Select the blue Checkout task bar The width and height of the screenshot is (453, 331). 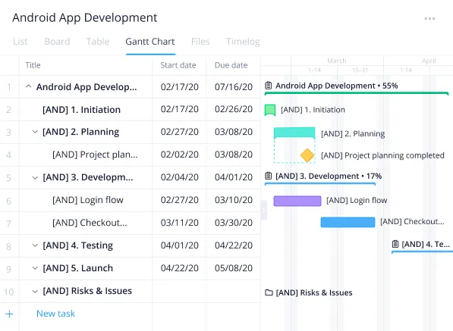coord(348,222)
